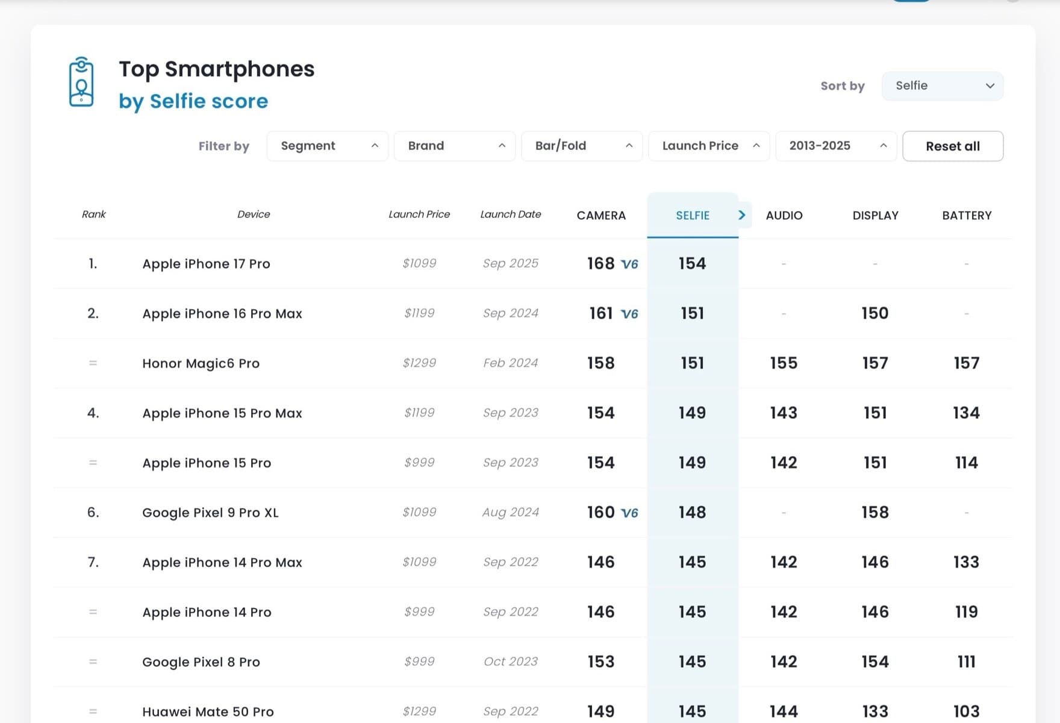Viewport: 1060px width, 723px height.
Task: Expand the Segment filter
Action: (328, 146)
